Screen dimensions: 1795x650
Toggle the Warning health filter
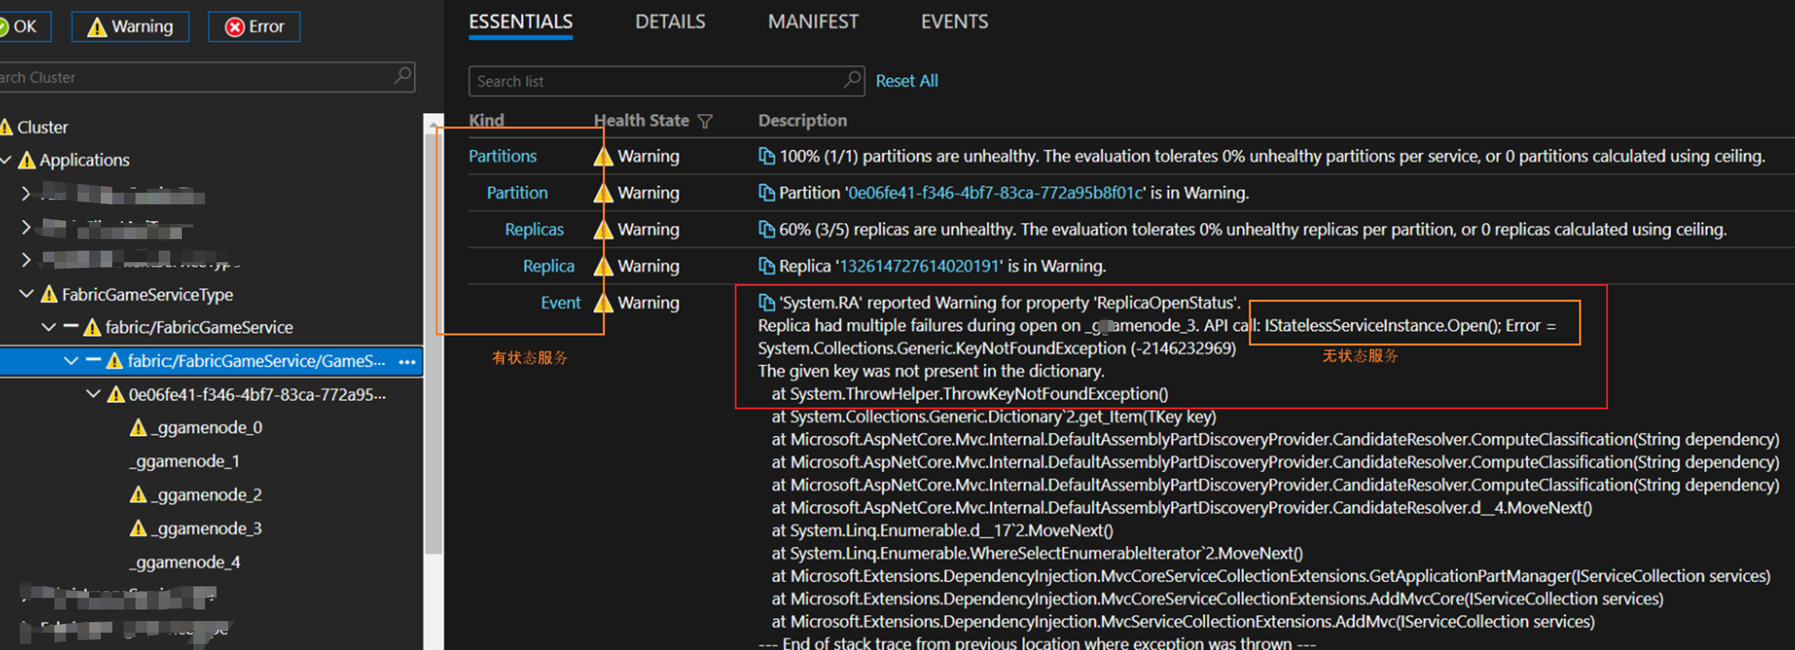(130, 27)
